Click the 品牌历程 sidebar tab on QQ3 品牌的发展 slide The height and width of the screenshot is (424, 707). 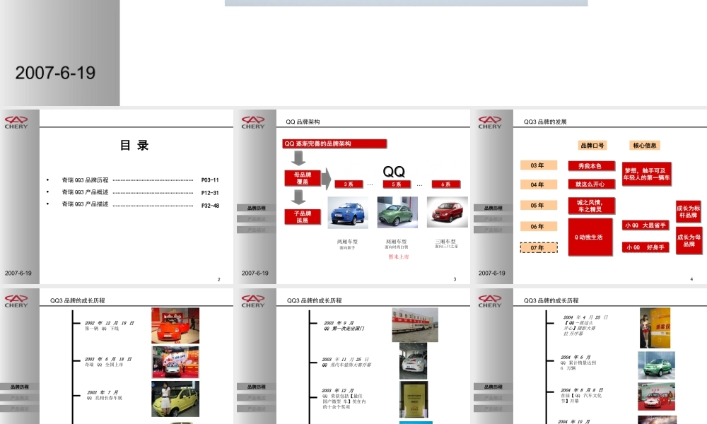(x=493, y=208)
